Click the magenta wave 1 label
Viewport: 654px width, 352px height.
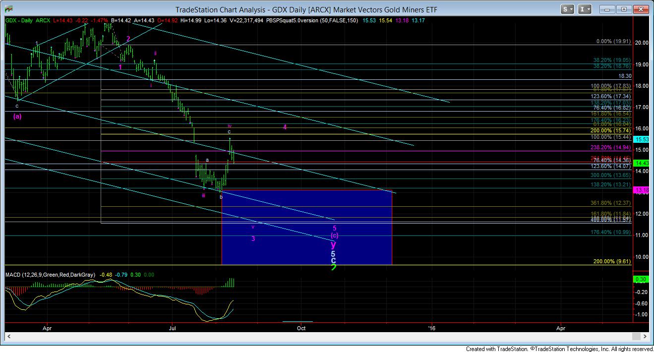[120, 66]
